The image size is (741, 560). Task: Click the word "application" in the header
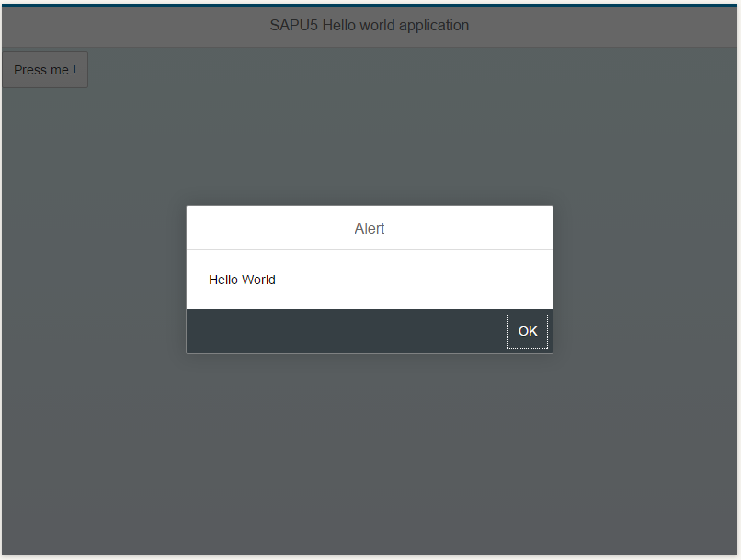(x=434, y=26)
